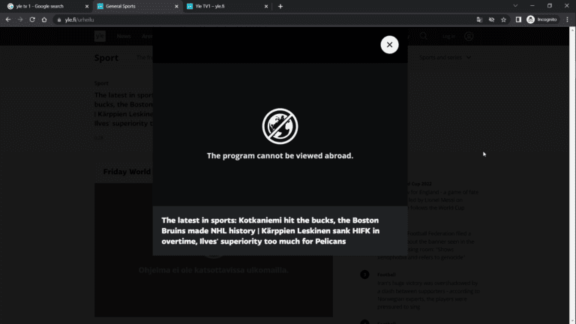Click the yle logo in the site header
Image resolution: width=576 pixels, height=324 pixels.
(x=100, y=36)
